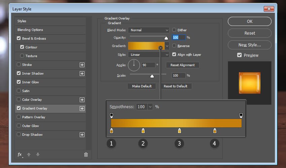Enable the Reverse checkbox

(x=174, y=46)
